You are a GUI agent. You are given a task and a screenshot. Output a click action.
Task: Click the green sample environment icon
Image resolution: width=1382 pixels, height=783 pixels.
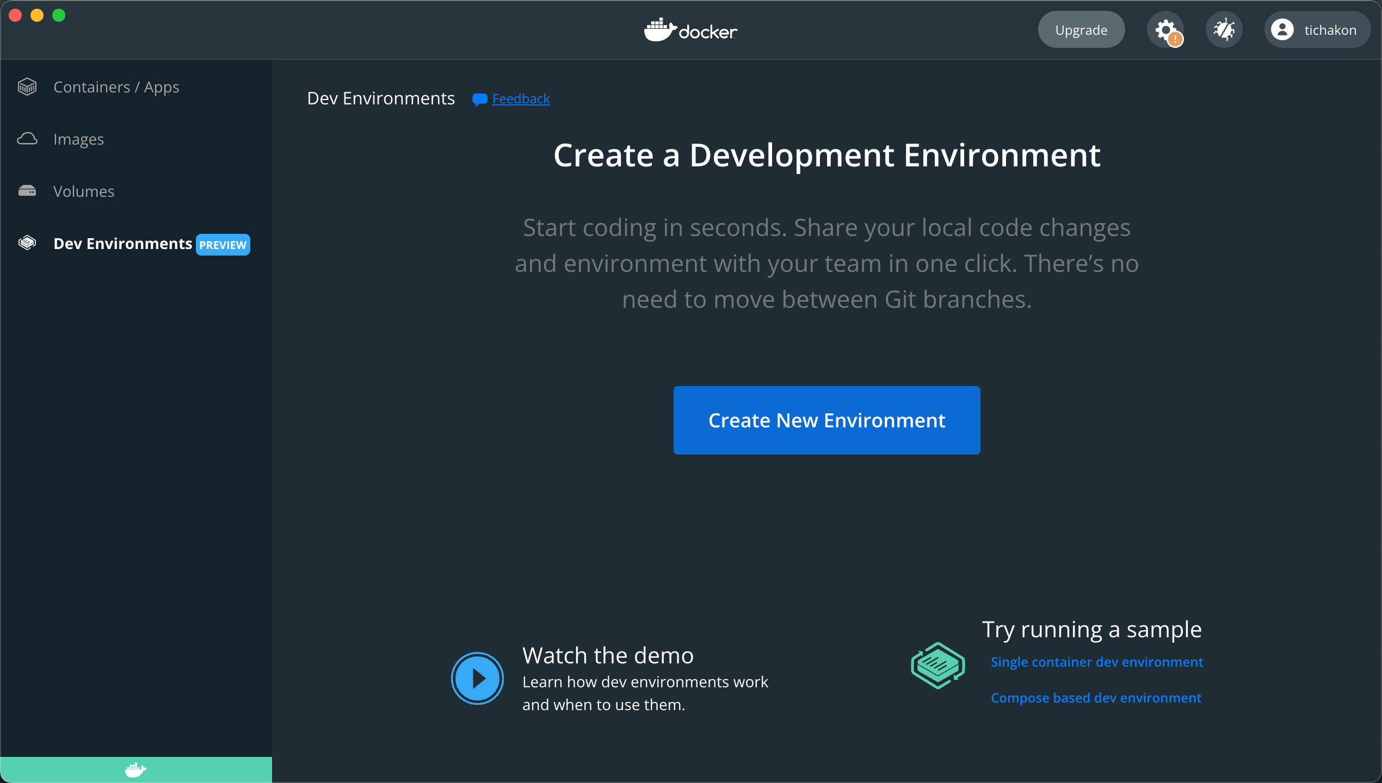[937, 665]
